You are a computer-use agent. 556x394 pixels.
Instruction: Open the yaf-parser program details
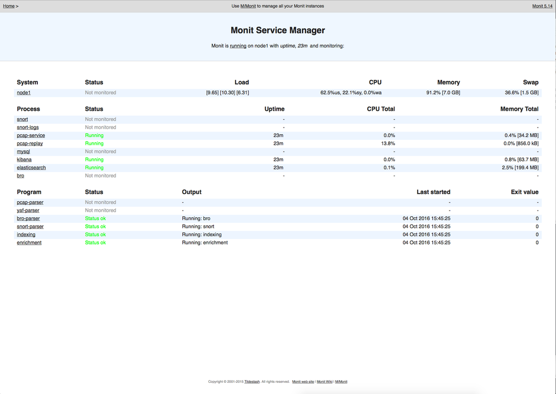point(27,210)
